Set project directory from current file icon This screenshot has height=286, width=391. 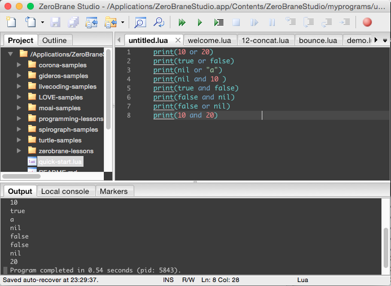tap(91, 22)
